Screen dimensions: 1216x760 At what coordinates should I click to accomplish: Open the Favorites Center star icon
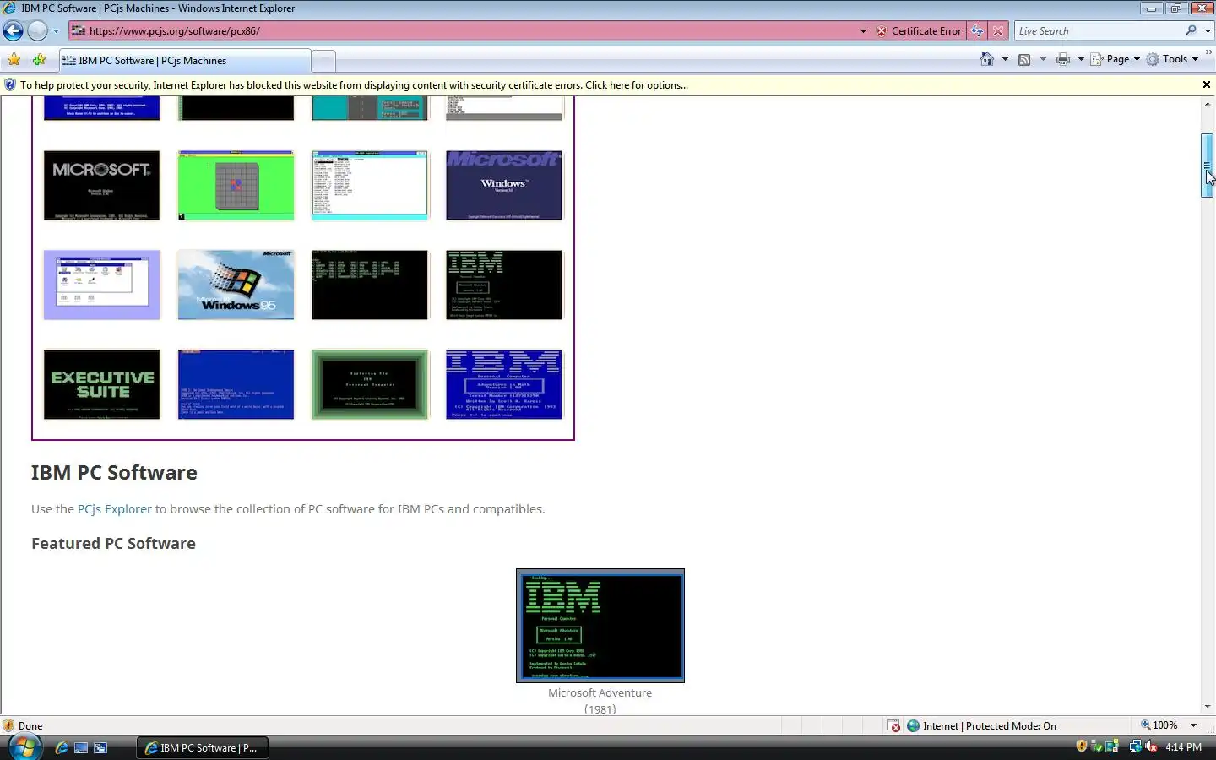tap(14, 60)
